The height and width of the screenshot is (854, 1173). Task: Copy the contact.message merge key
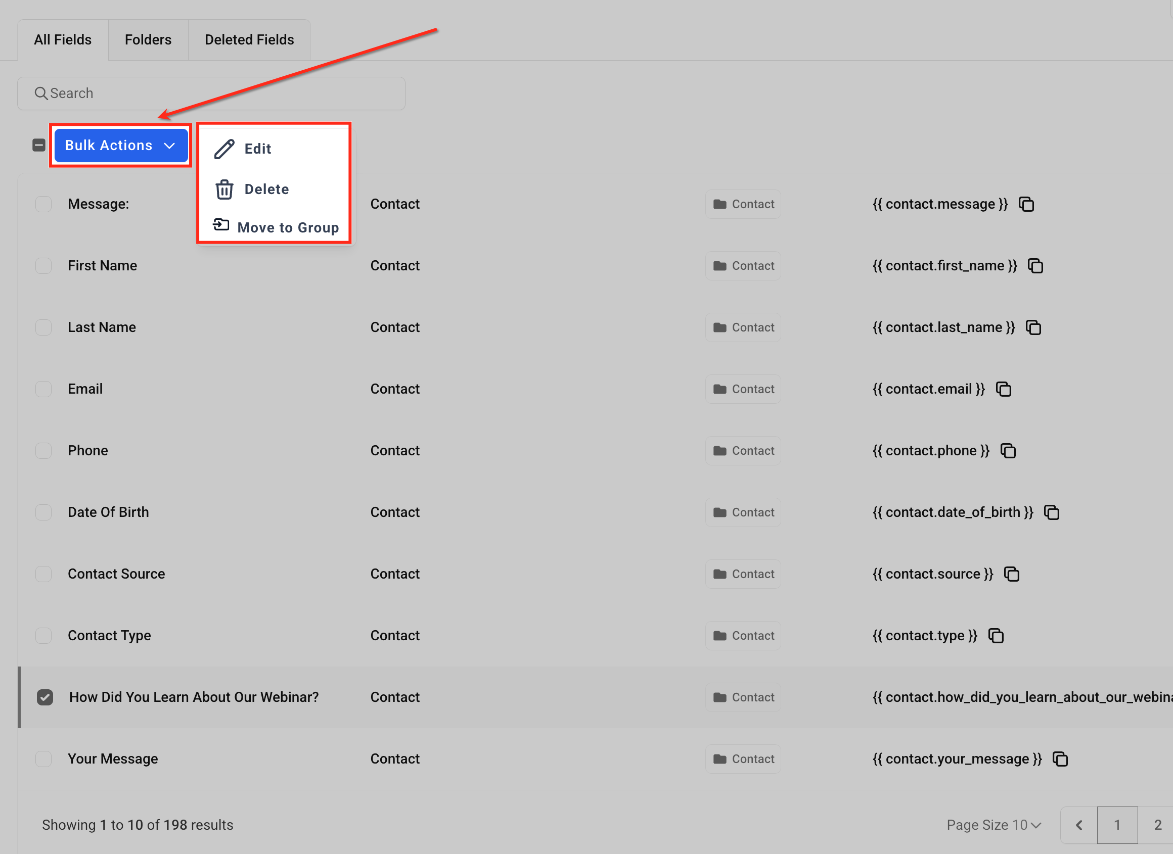[1026, 204]
